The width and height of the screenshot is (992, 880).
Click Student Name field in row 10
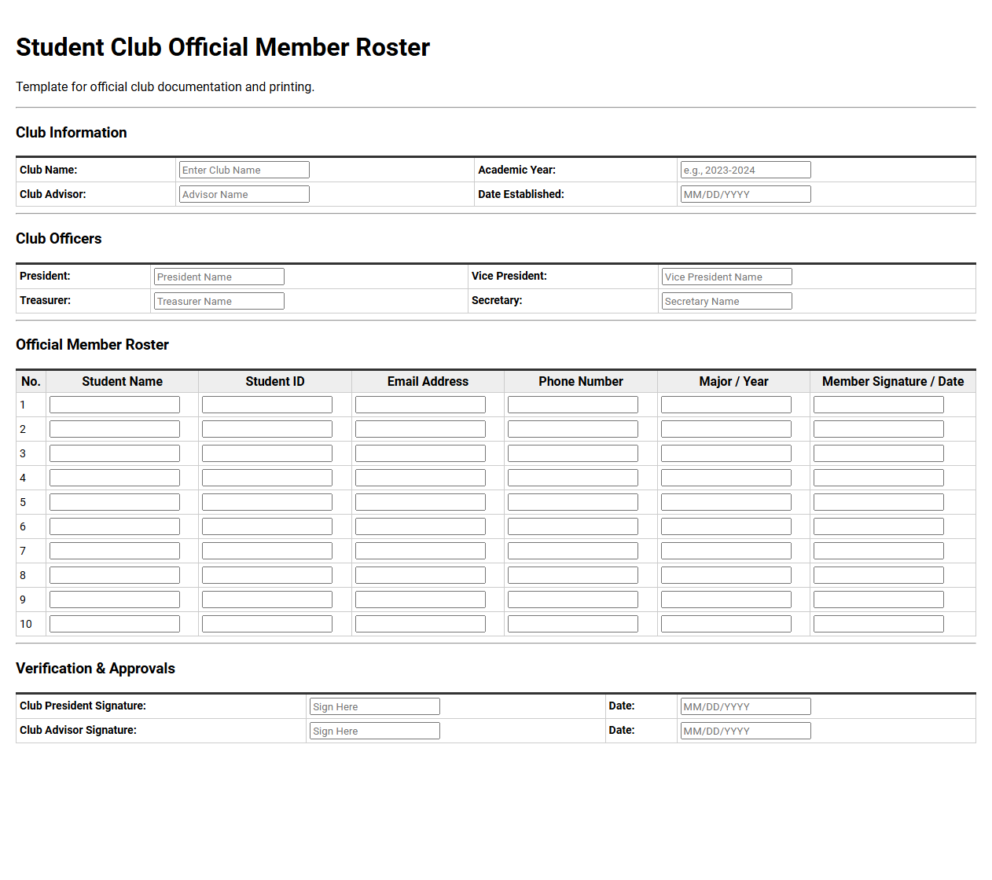(115, 624)
